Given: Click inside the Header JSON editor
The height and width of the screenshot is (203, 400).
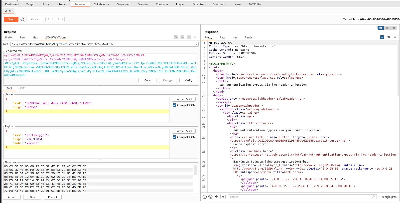Looking at the screenshot, I should [x=87, y=109].
